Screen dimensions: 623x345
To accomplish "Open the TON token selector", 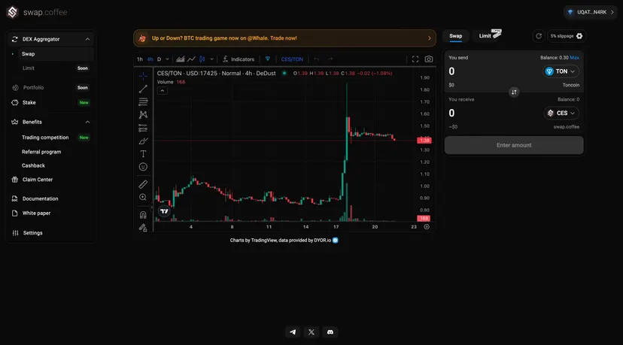I will (x=561, y=71).
